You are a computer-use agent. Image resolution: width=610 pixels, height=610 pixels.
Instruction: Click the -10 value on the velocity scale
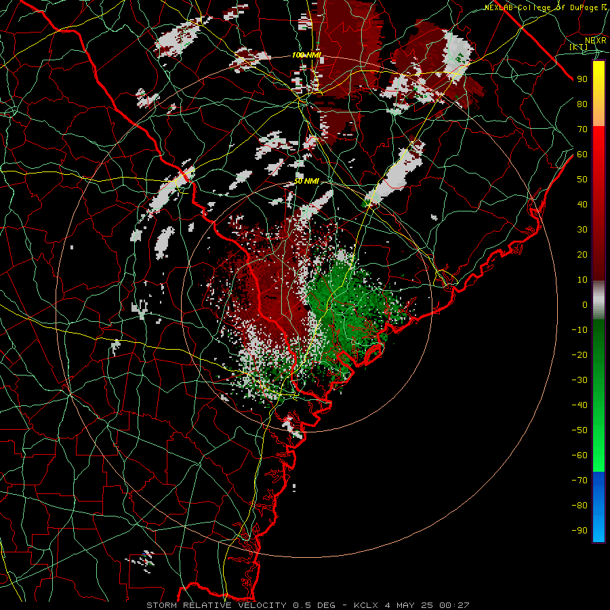[579, 330]
